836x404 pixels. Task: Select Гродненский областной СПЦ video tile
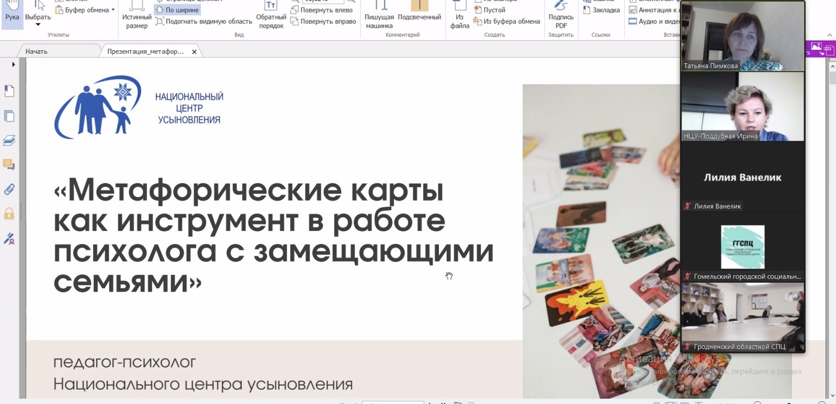coord(742,317)
